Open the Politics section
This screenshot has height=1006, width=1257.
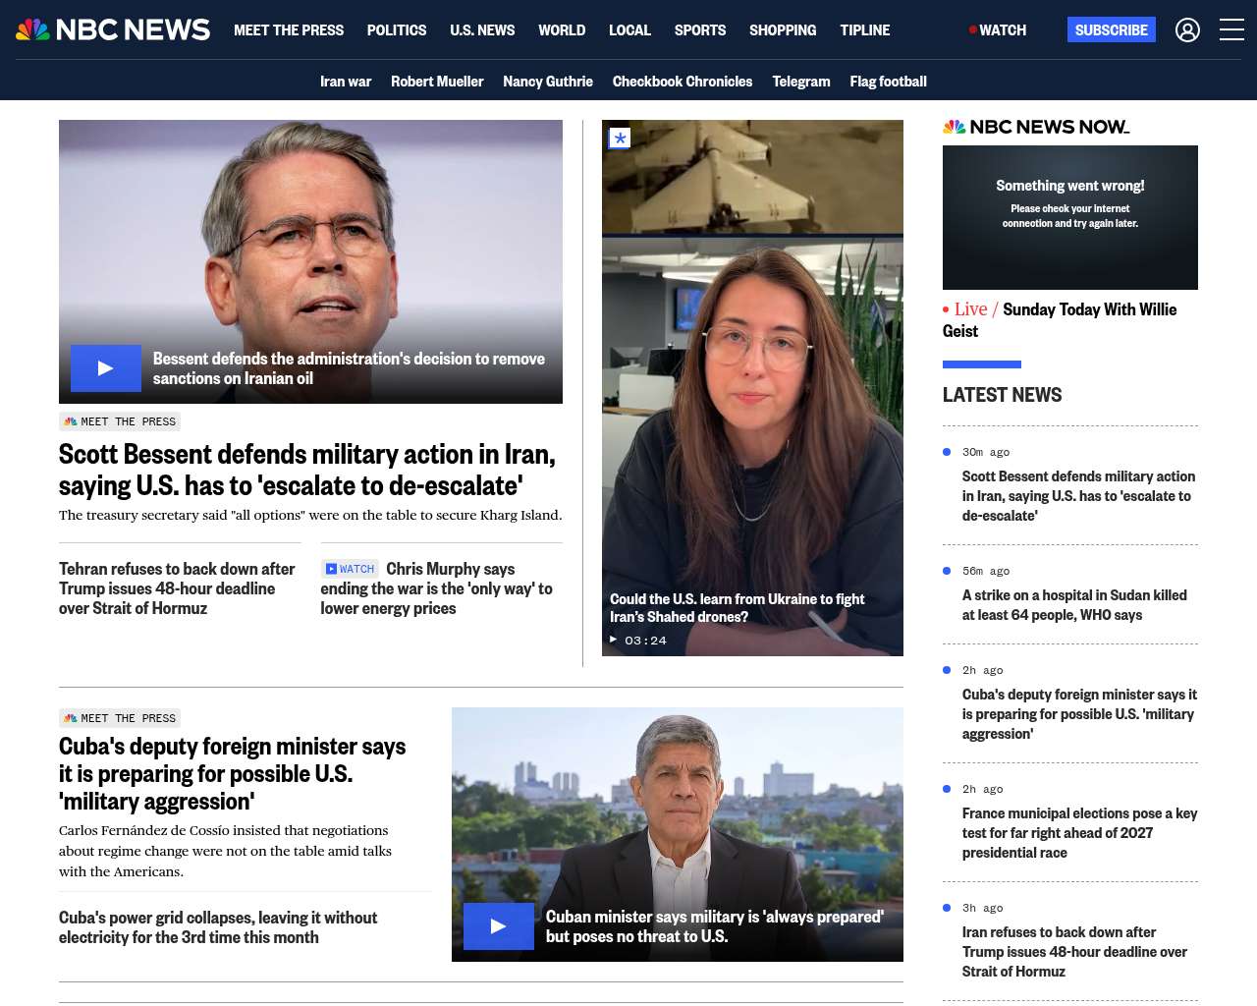(397, 30)
